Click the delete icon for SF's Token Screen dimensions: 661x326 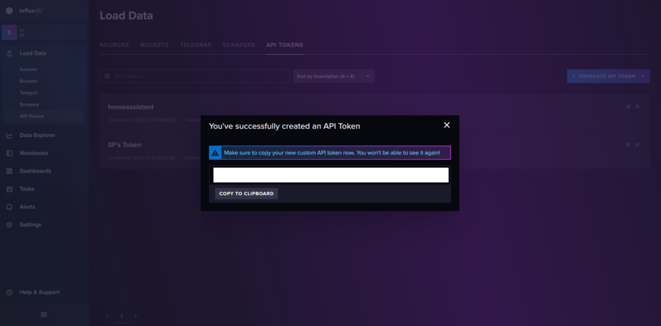pos(629,144)
